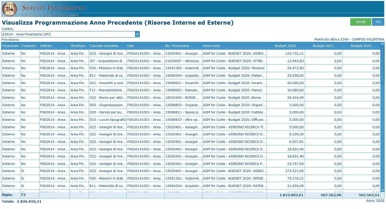Select budget value 13.963,83
The image size is (386, 209).
286,61
